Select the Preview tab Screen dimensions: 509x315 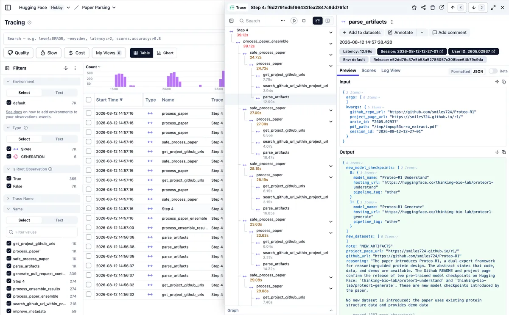348,70
